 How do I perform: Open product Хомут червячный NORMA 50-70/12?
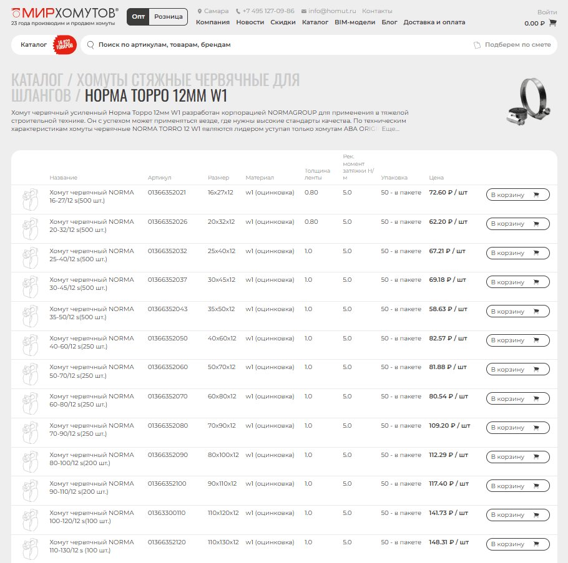(x=92, y=371)
